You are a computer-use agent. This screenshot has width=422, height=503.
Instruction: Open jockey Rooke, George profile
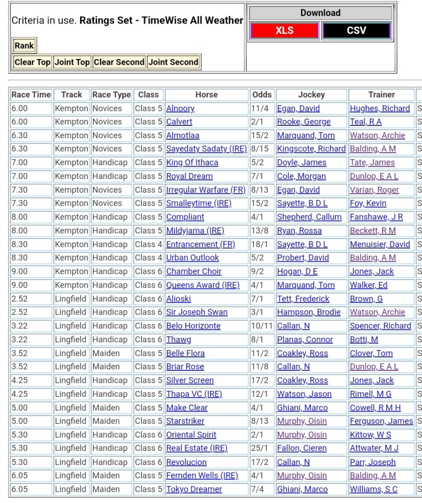(x=304, y=122)
